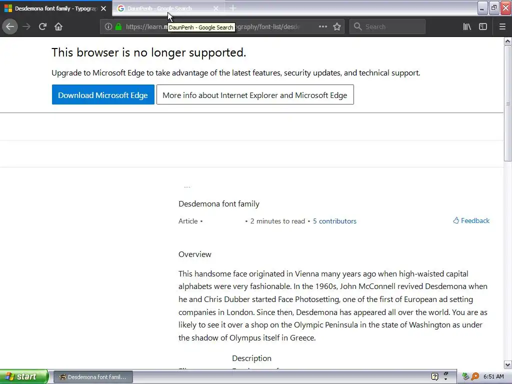The width and height of the screenshot is (512, 384).
Task: Open page actions three-dot menu
Action: (322, 27)
